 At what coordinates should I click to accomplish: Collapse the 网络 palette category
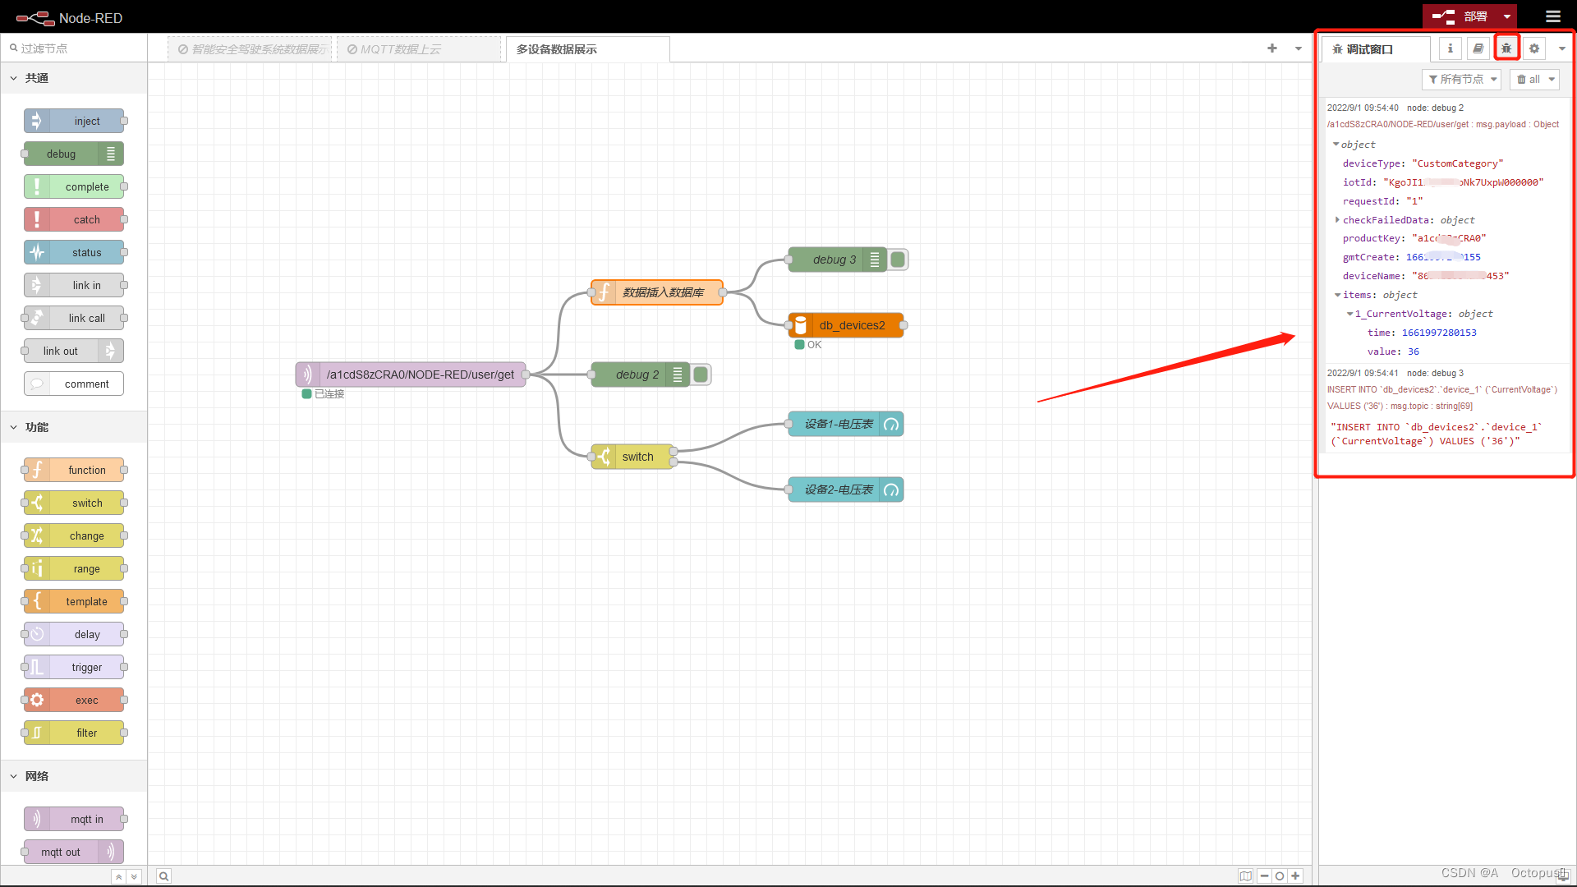coord(74,776)
